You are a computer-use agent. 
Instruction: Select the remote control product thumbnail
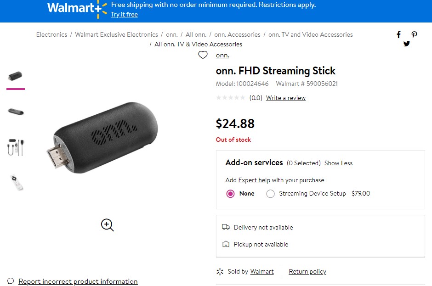coord(15,182)
